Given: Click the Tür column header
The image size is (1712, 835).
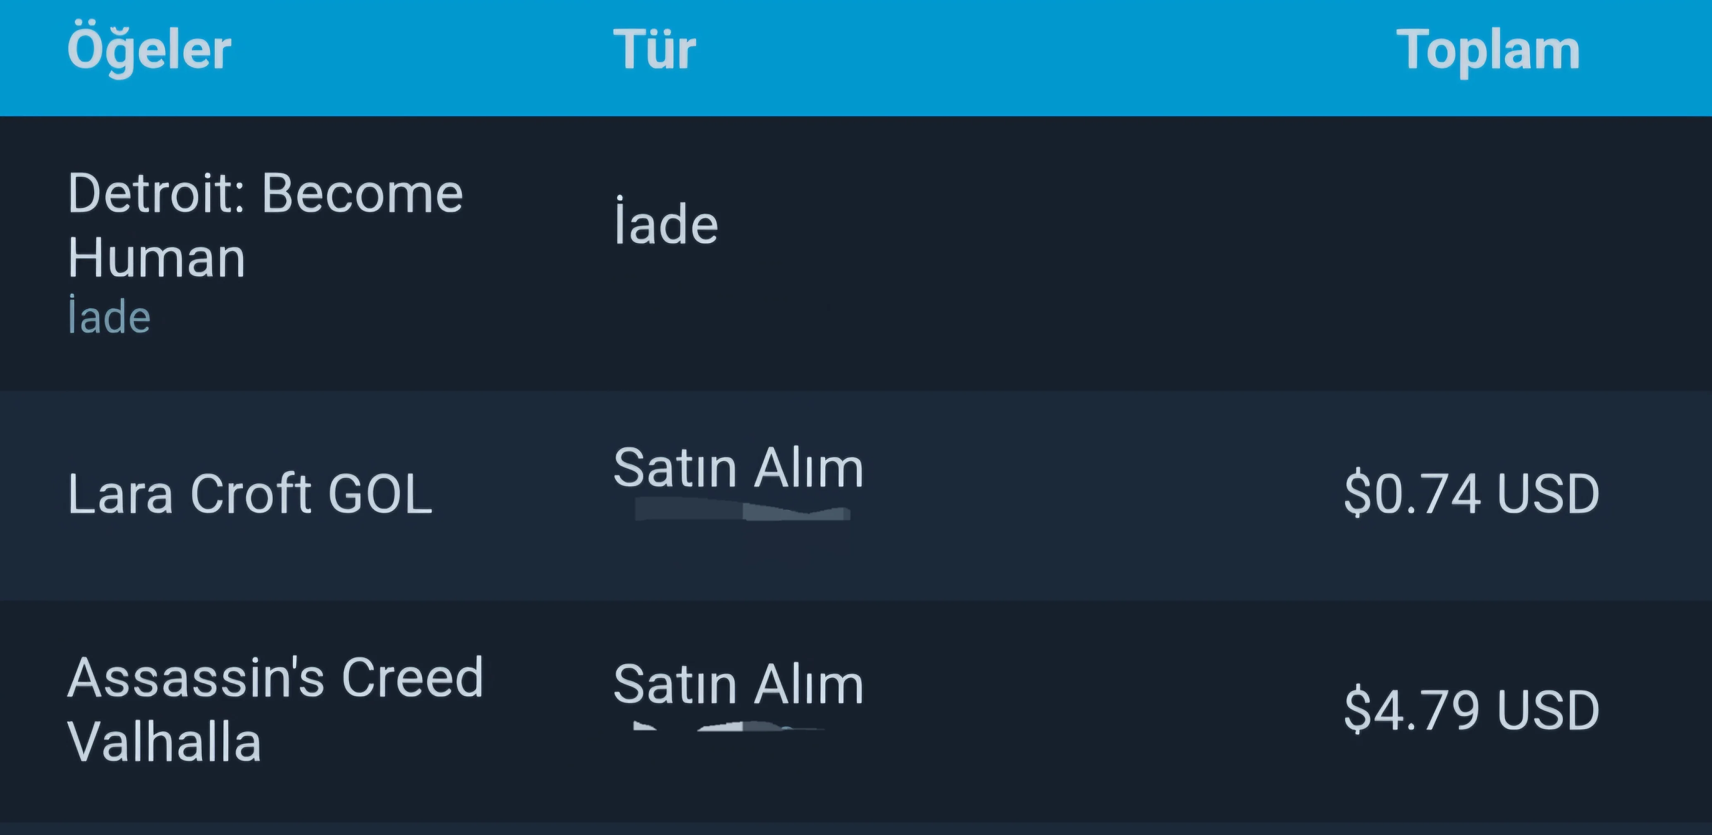Looking at the screenshot, I should pos(654,50).
